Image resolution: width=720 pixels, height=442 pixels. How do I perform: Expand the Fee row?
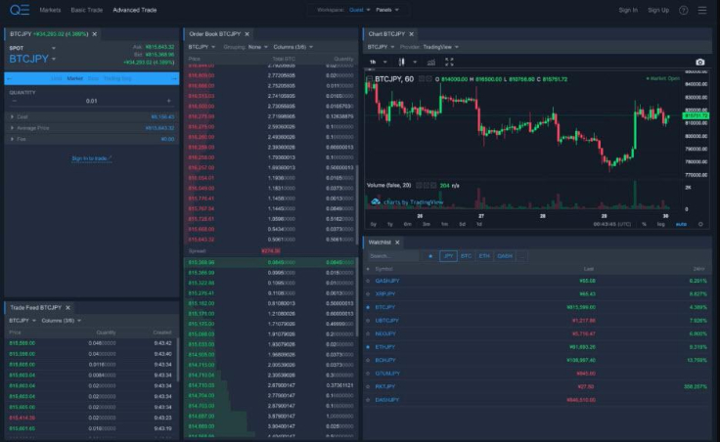pos(92,139)
